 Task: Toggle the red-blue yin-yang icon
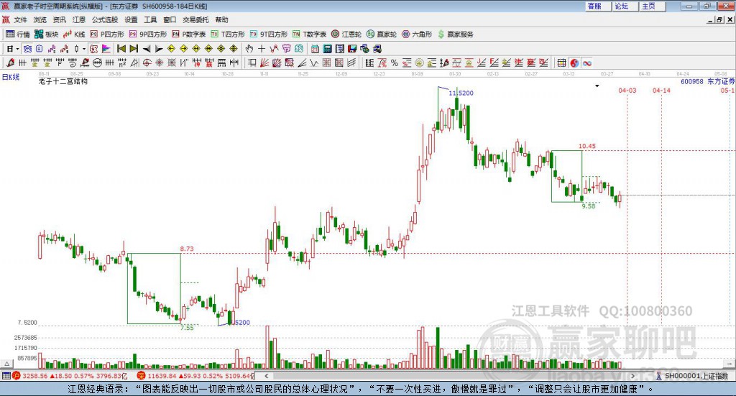(574, 63)
